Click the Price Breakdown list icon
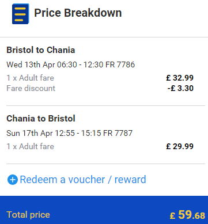The image size is (208, 224). (x=21, y=14)
